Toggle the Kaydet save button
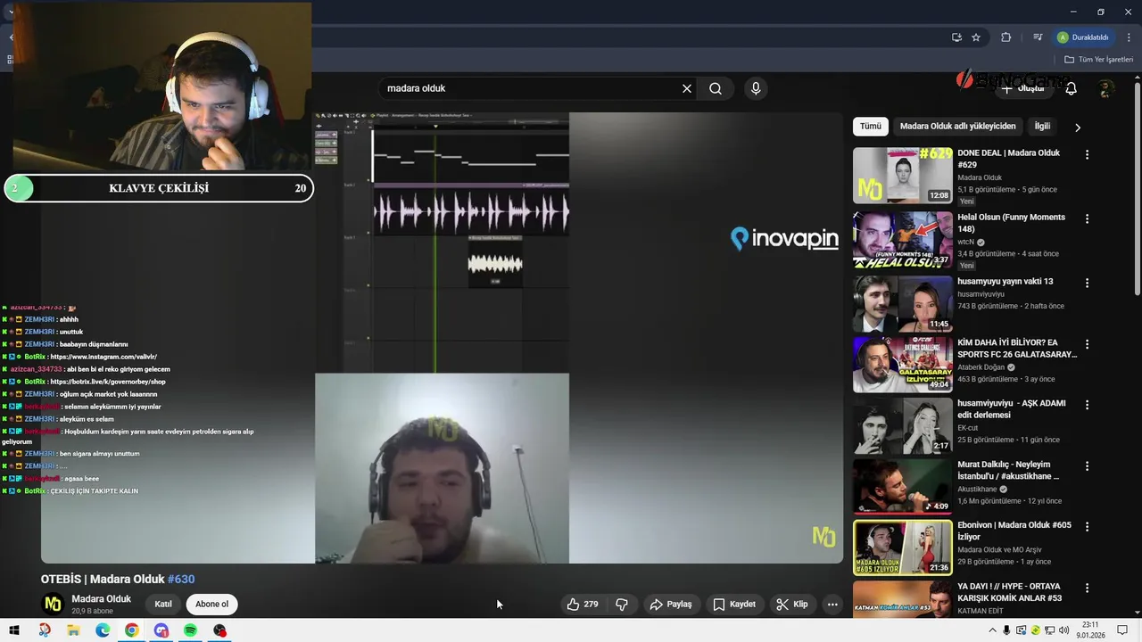 point(734,605)
